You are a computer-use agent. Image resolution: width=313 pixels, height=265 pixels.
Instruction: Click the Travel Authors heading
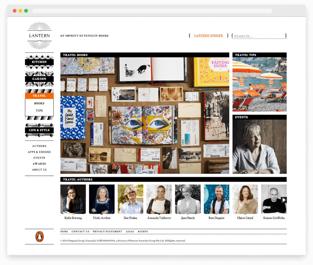pos(78,180)
